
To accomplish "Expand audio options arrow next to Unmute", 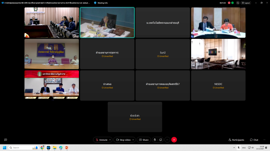I will tap(110, 140).
